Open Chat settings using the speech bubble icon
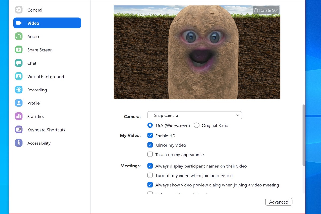This screenshot has width=321, height=214. pyautogui.click(x=18, y=63)
